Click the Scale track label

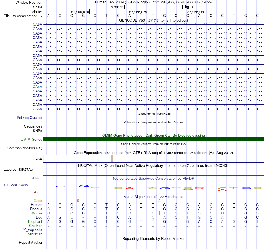(x=38, y=7)
